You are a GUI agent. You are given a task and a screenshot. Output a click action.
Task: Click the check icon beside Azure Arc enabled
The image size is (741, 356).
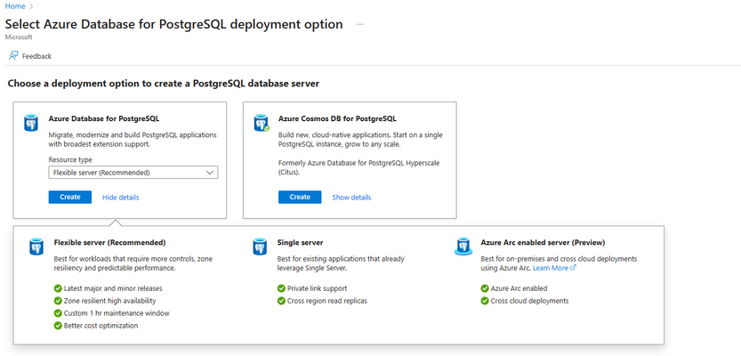(485, 288)
